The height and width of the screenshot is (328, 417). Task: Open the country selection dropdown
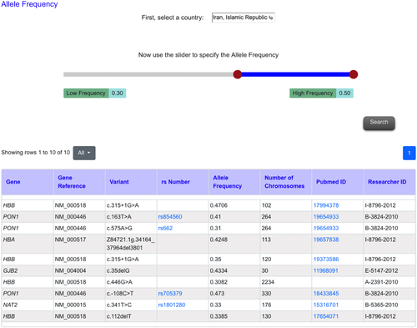click(244, 18)
